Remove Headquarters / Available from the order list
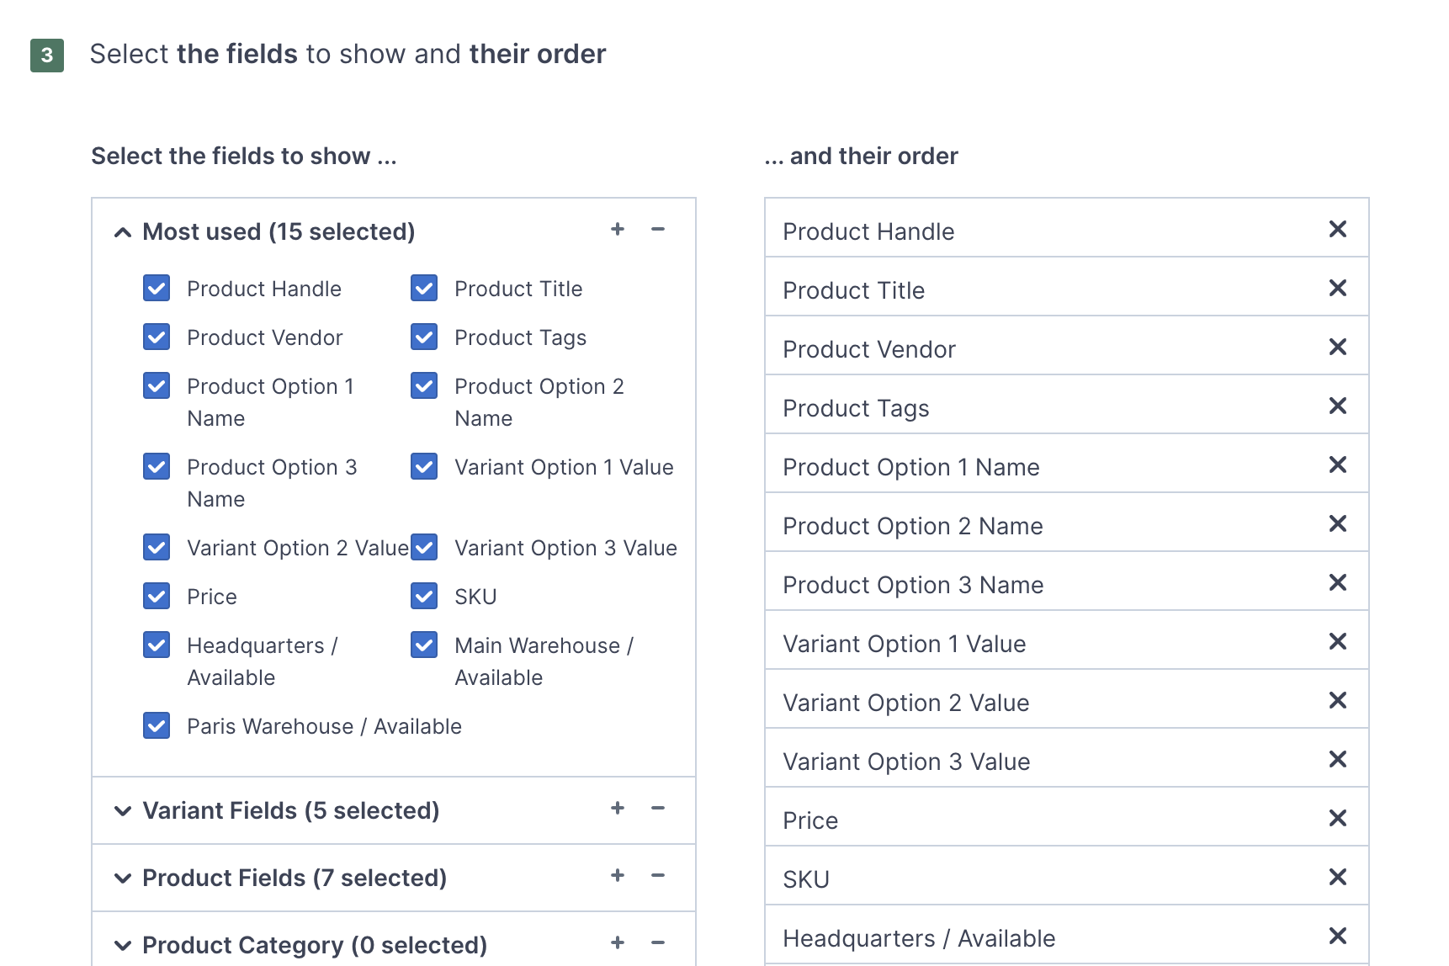Screen dimensions: 1449x966 pos(1337,936)
